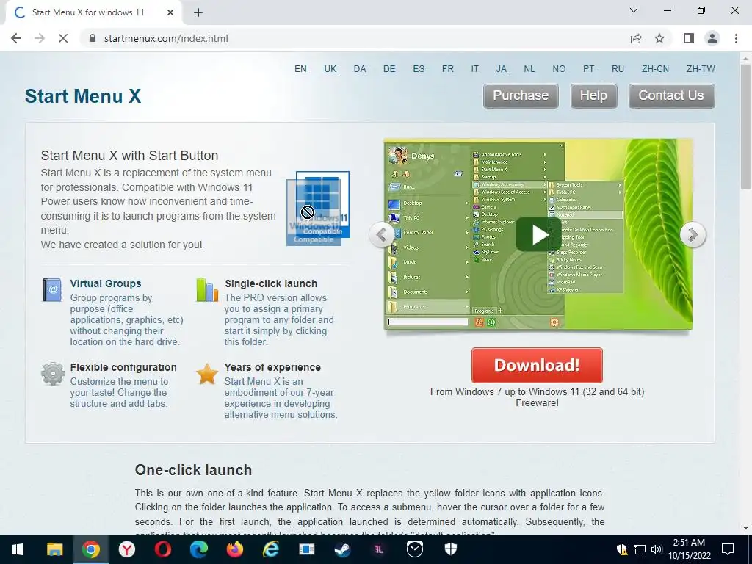The height and width of the screenshot is (564, 752).
Task: Click the browser forward arrow
Action: coord(40,38)
